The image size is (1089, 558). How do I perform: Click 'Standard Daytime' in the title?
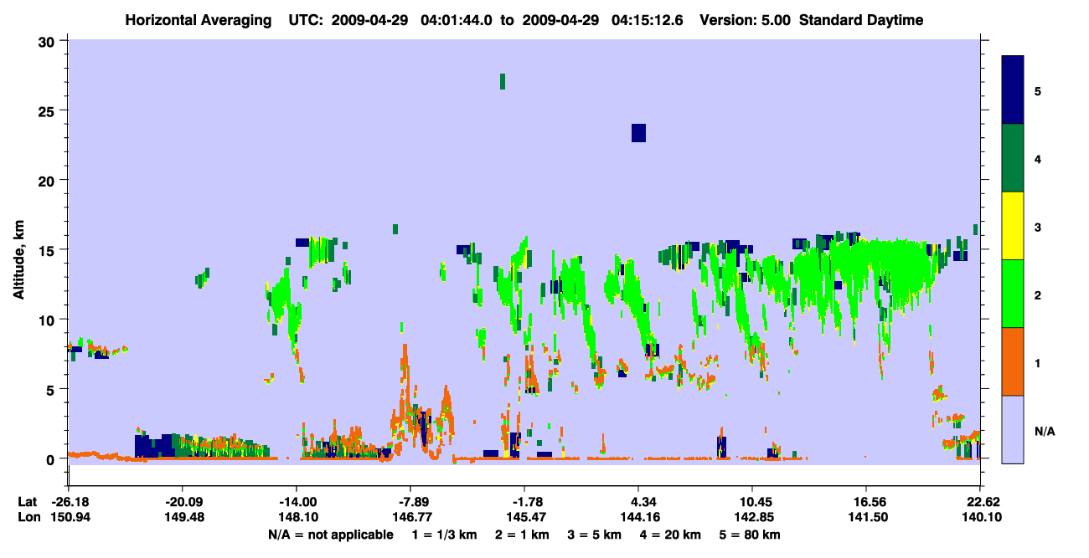coord(861,20)
